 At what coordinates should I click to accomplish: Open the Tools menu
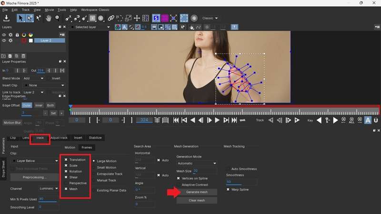(x=62, y=10)
